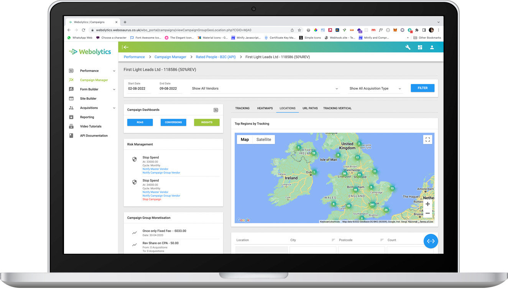Open the INSIGHTS dashboard
Screen dimensions: 508x299
click(x=207, y=122)
